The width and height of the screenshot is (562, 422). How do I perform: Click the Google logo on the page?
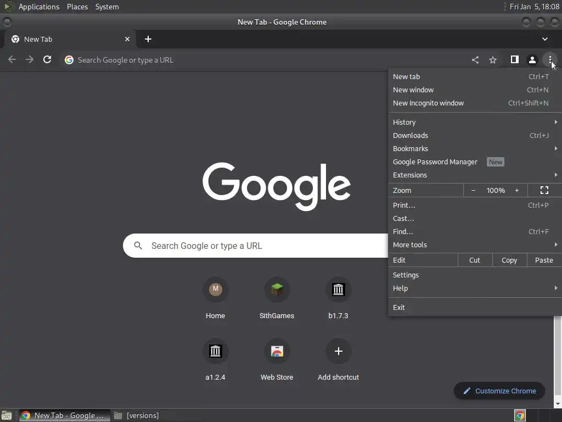[x=277, y=186]
